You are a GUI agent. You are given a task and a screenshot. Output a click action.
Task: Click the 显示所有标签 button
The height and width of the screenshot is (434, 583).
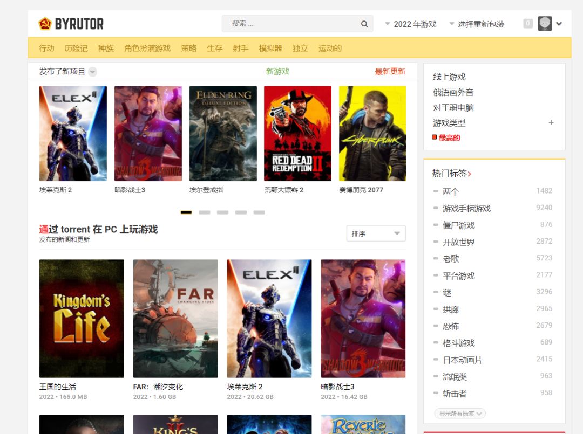point(459,413)
